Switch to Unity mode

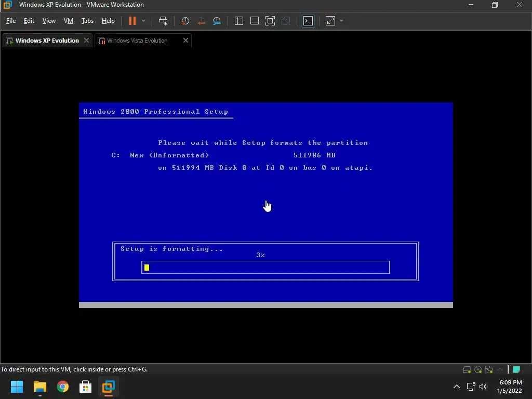[x=286, y=21]
